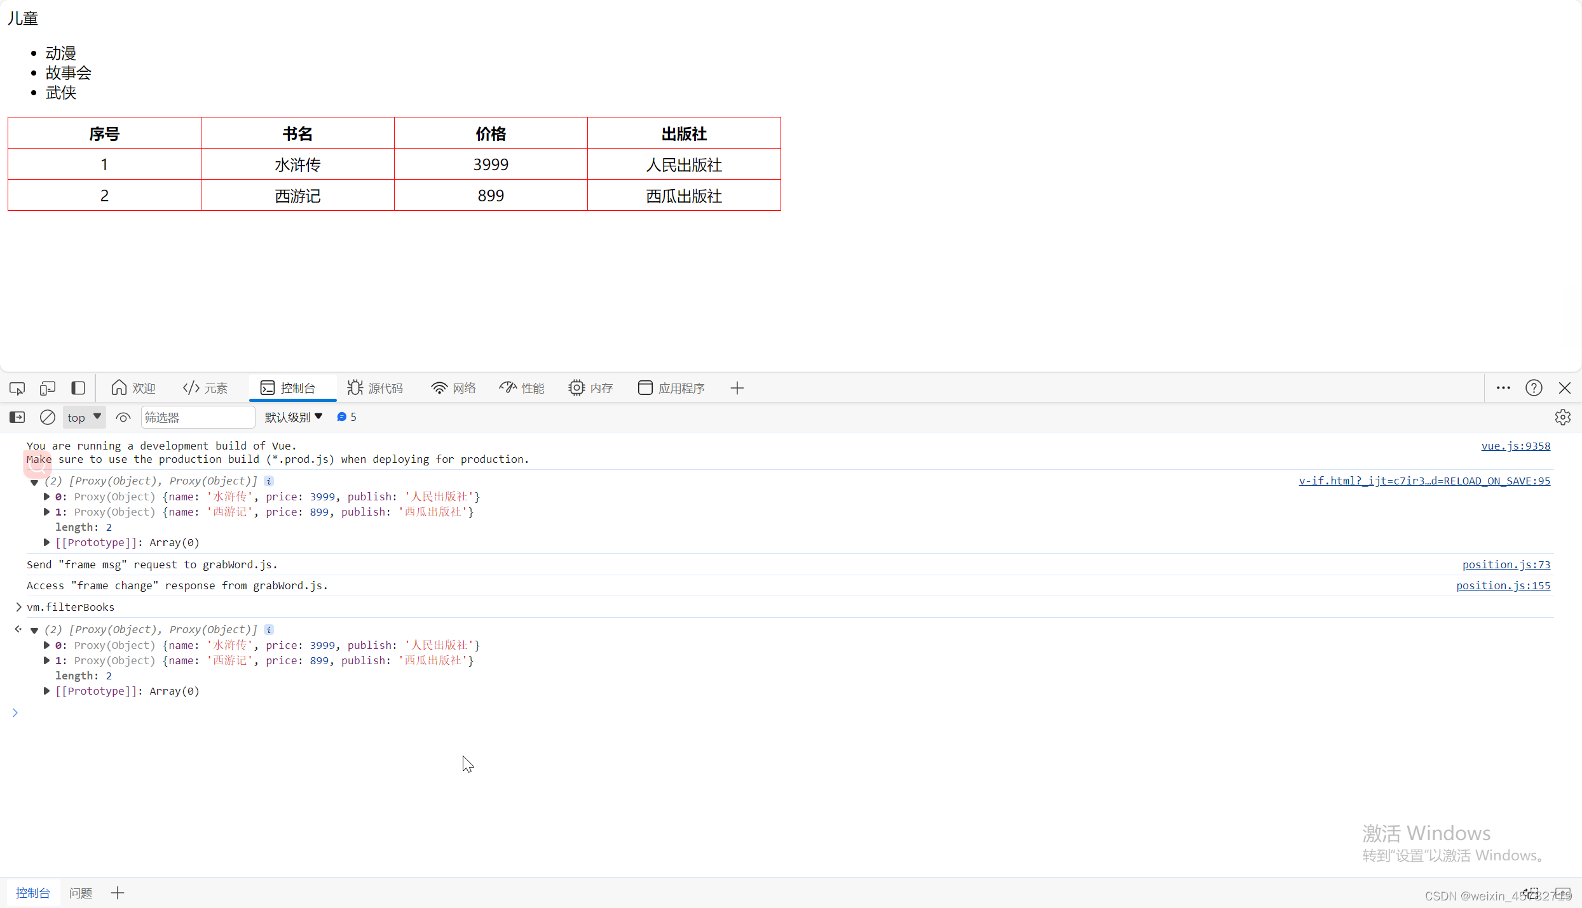
Task: Add drawer tool with bottom plus icon
Action: pos(118,893)
